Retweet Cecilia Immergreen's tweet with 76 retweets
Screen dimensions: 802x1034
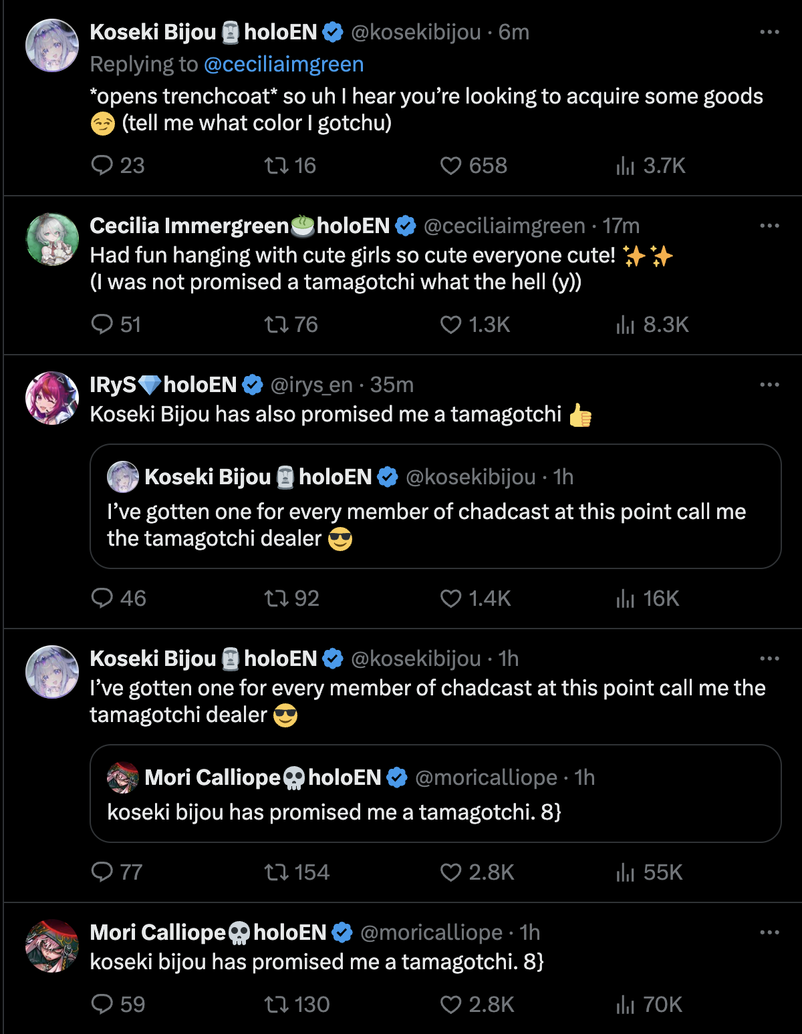click(291, 325)
